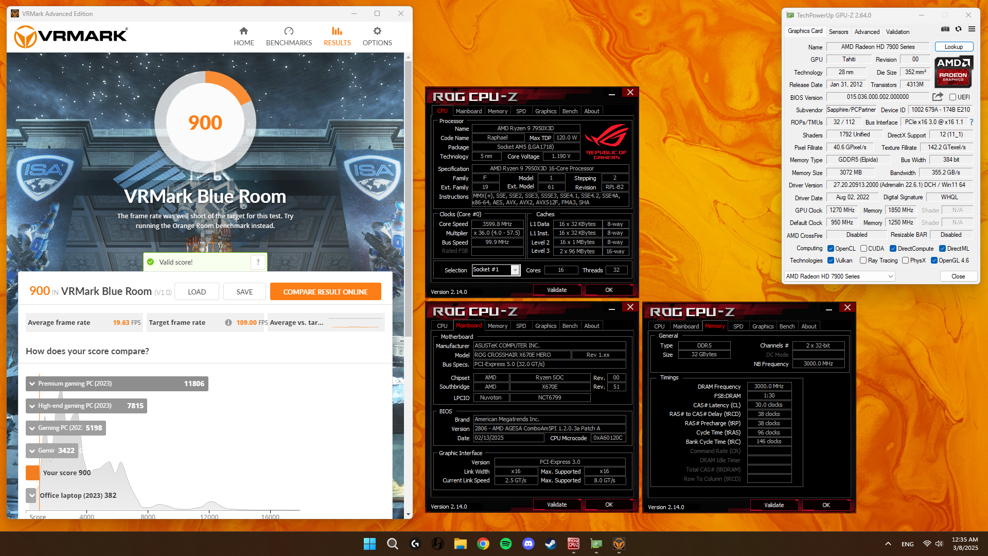Image resolution: width=988 pixels, height=556 pixels.
Task: Toggle PhysX checkbox
Action: [905, 260]
